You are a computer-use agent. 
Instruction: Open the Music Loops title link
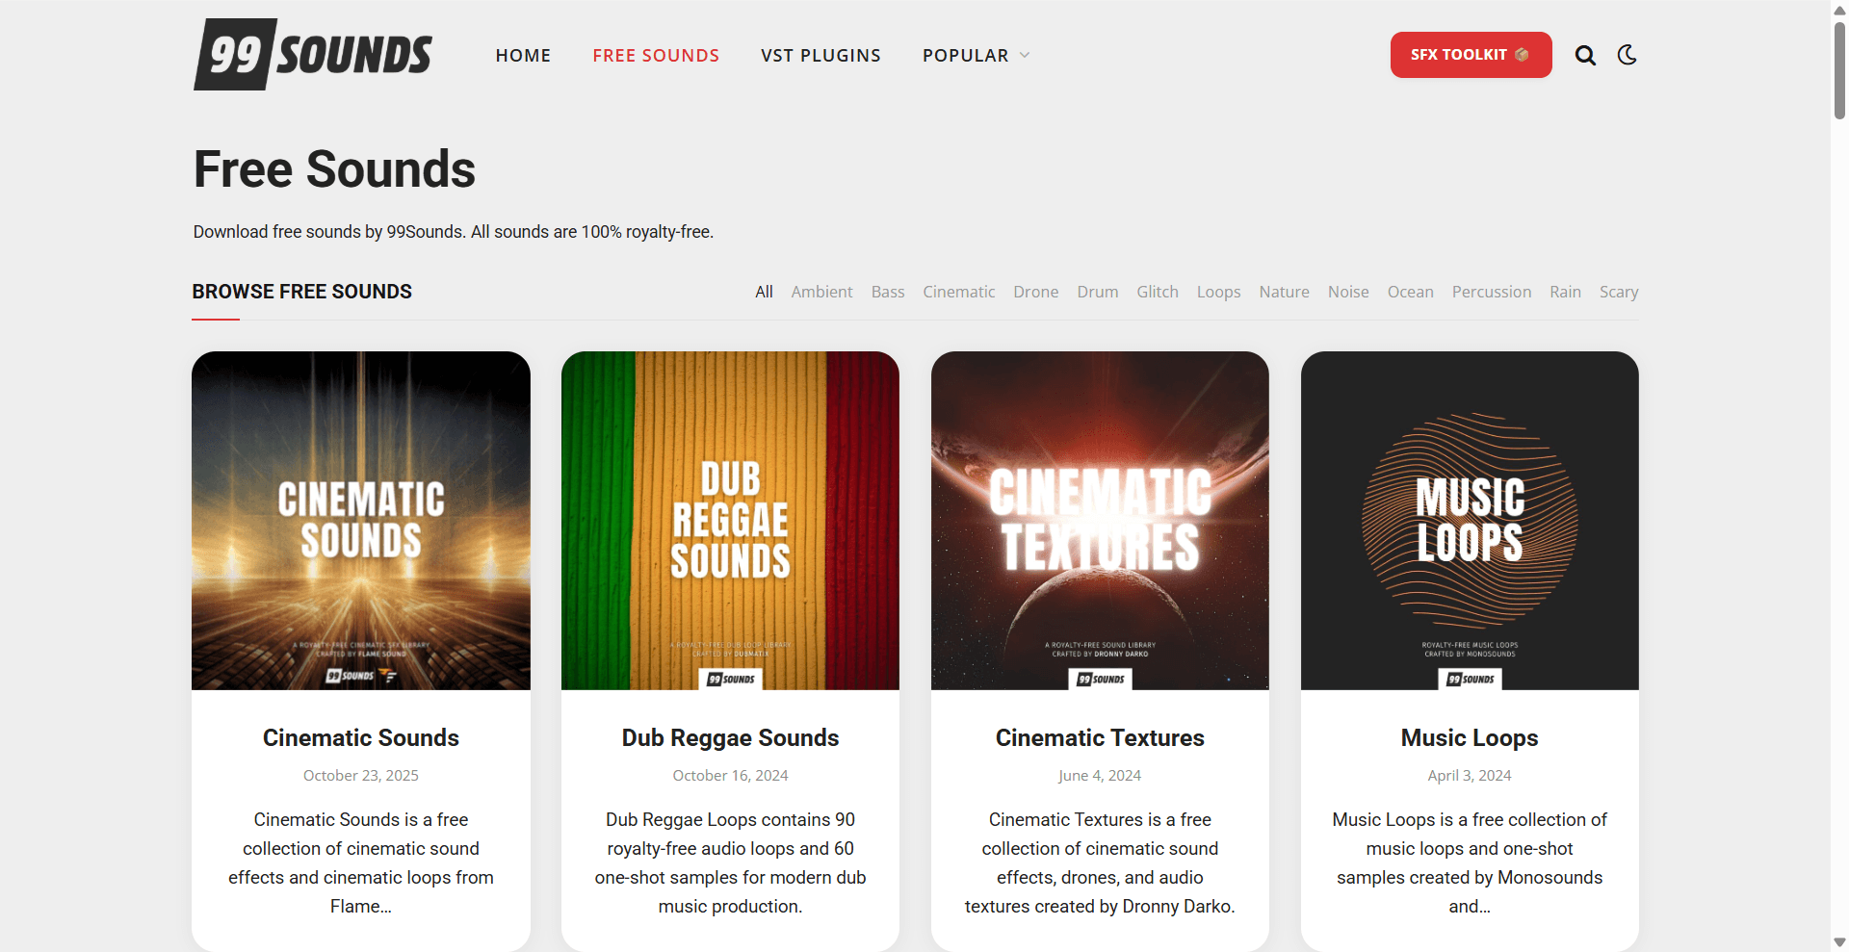click(x=1470, y=738)
